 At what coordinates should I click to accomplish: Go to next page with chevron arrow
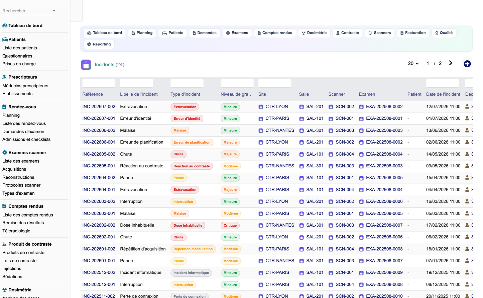point(451,63)
